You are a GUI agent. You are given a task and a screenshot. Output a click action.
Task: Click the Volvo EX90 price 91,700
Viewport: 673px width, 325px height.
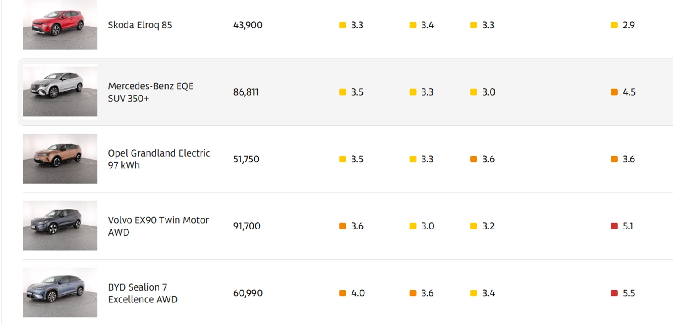247,226
